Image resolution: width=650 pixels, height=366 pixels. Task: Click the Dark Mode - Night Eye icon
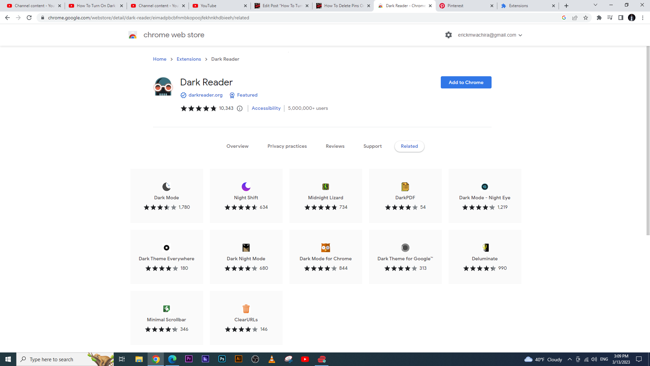pyautogui.click(x=485, y=187)
